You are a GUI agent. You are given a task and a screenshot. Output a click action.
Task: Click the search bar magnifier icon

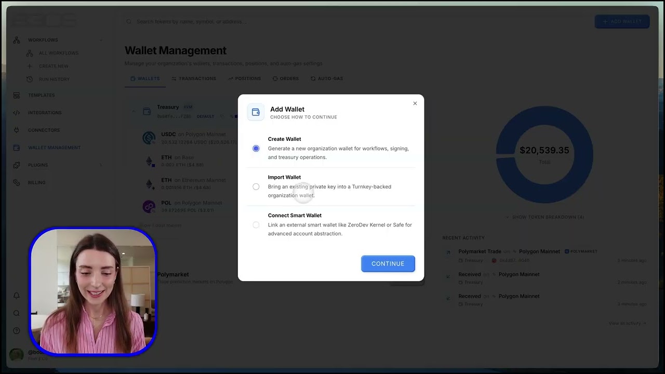click(129, 22)
